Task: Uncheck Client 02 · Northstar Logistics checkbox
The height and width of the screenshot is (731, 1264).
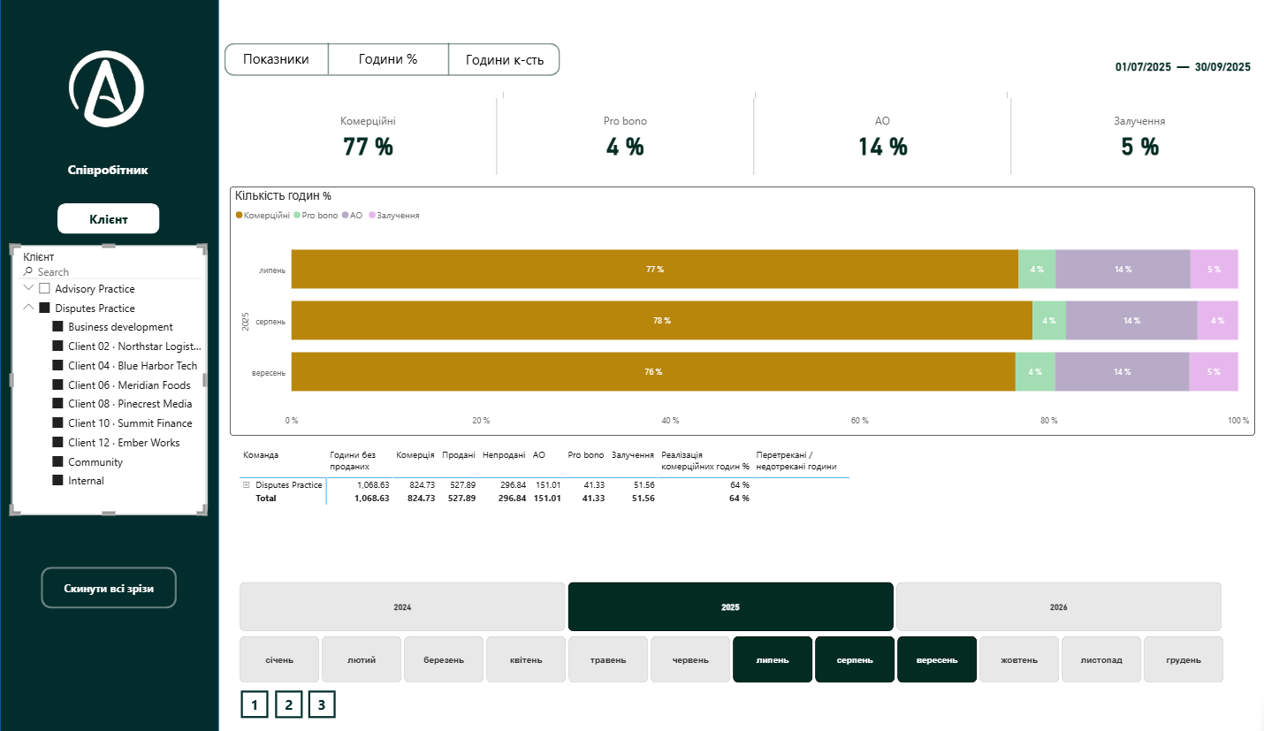Action: click(x=58, y=346)
